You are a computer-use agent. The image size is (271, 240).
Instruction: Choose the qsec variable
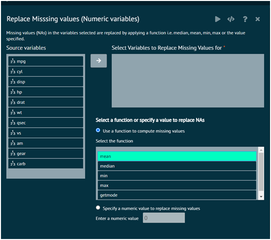point(46,122)
